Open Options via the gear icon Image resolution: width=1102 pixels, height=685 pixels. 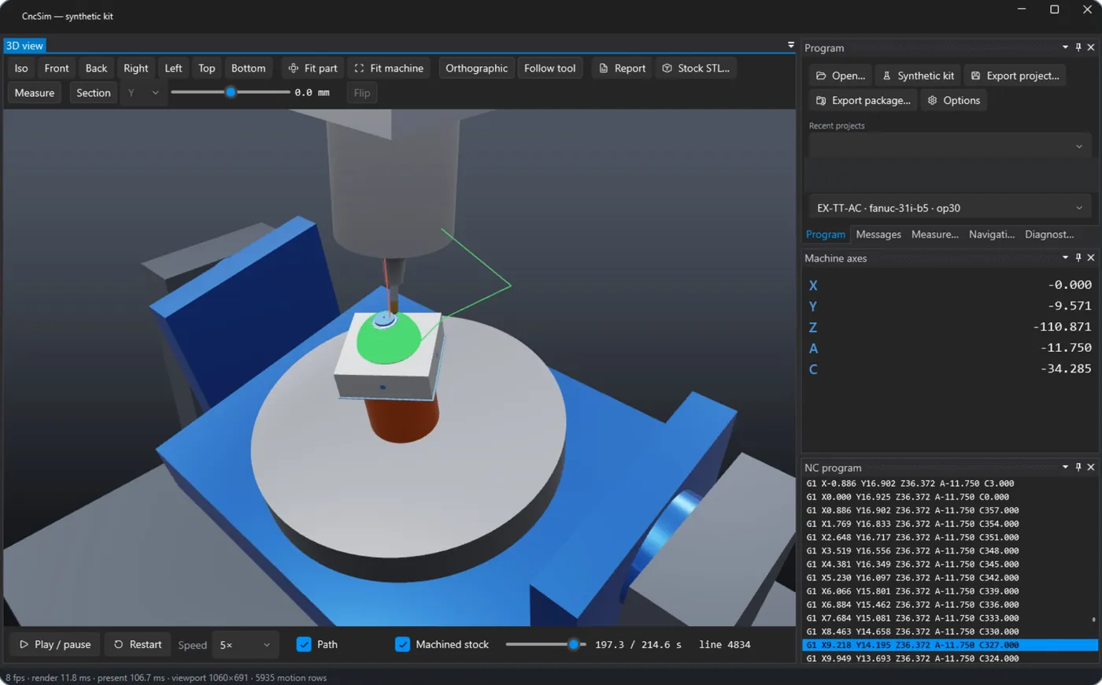tap(932, 101)
